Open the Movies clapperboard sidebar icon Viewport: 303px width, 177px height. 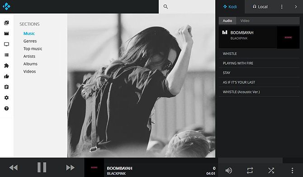point(6,33)
